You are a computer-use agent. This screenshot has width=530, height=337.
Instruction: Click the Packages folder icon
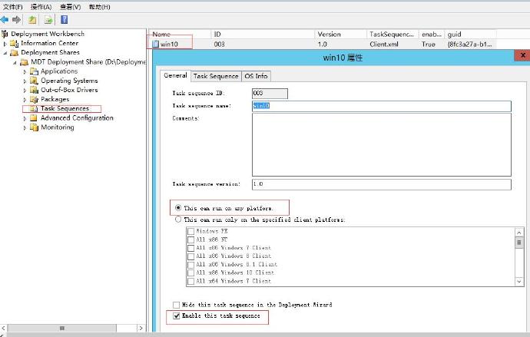(34, 99)
